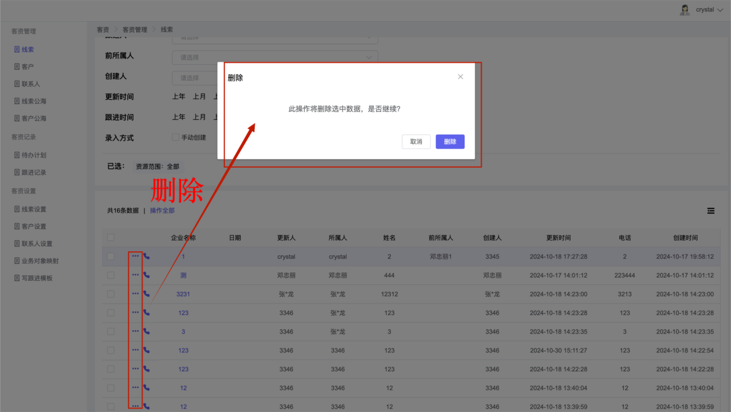Open more actions for row 测

click(135, 275)
